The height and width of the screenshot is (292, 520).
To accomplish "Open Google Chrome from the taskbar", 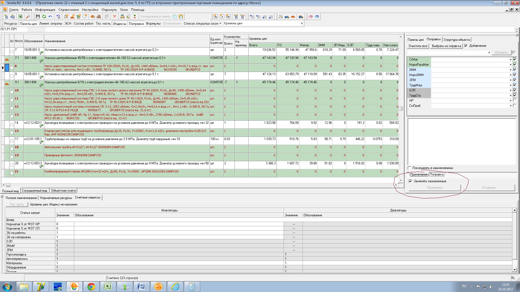I will pyautogui.click(x=91, y=287).
